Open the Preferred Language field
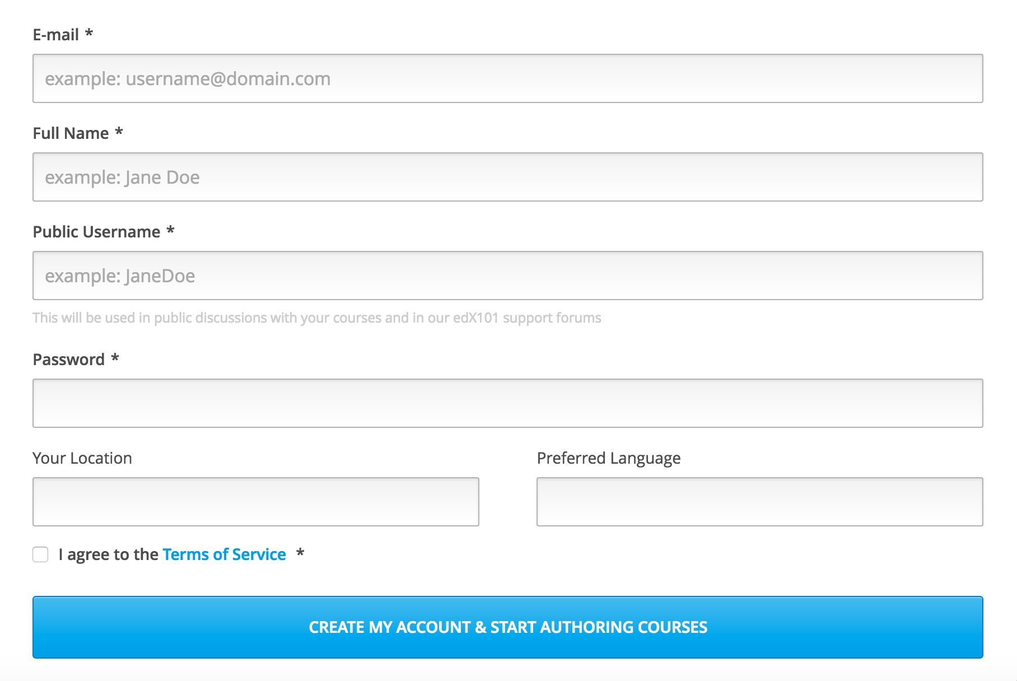The image size is (1017, 681). [760, 502]
